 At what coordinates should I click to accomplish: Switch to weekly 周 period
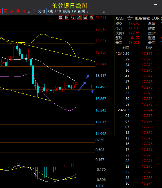(6, 11)
